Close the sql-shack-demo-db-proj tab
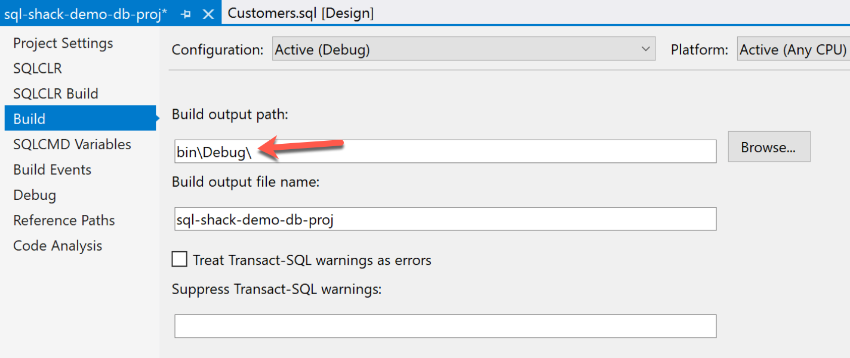The image size is (850, 358). (208, 14)
